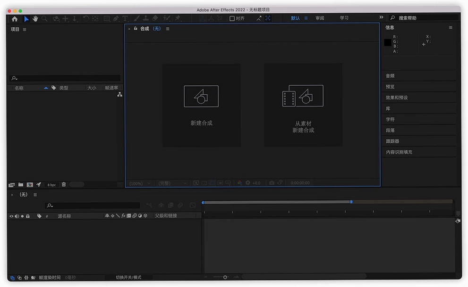Click the black color swatch in 信息 panel

click(x=388, y=42)
